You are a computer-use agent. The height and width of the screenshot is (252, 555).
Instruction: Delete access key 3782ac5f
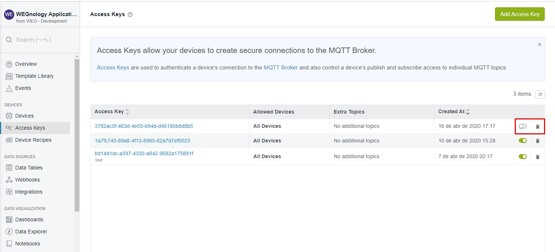point(537,126)
